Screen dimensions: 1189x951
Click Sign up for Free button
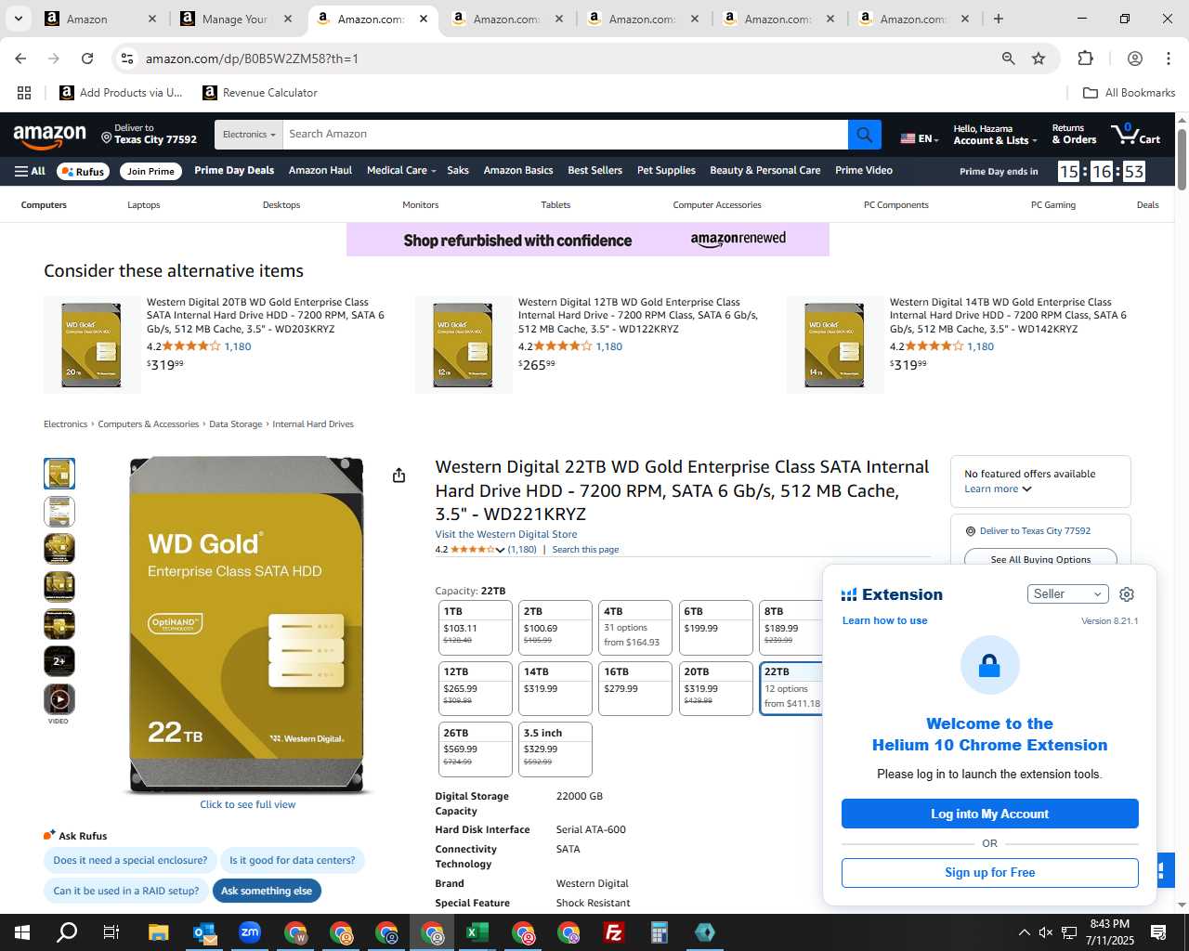[x=989, y=873]
